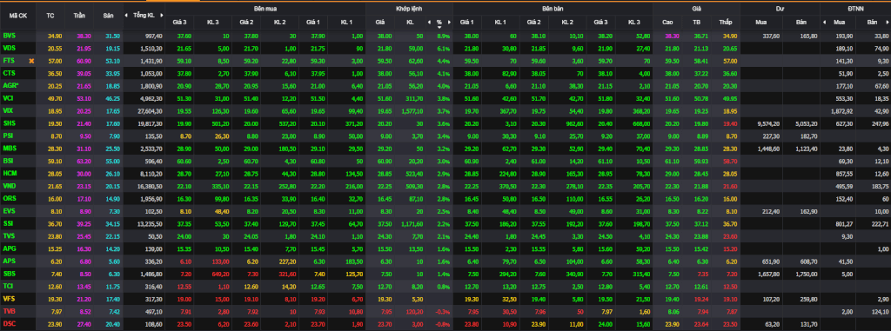The height and width of the screenshot is (331, 891).
Task: Sort by the Mã CK column header
Action: tap(17, 16)
